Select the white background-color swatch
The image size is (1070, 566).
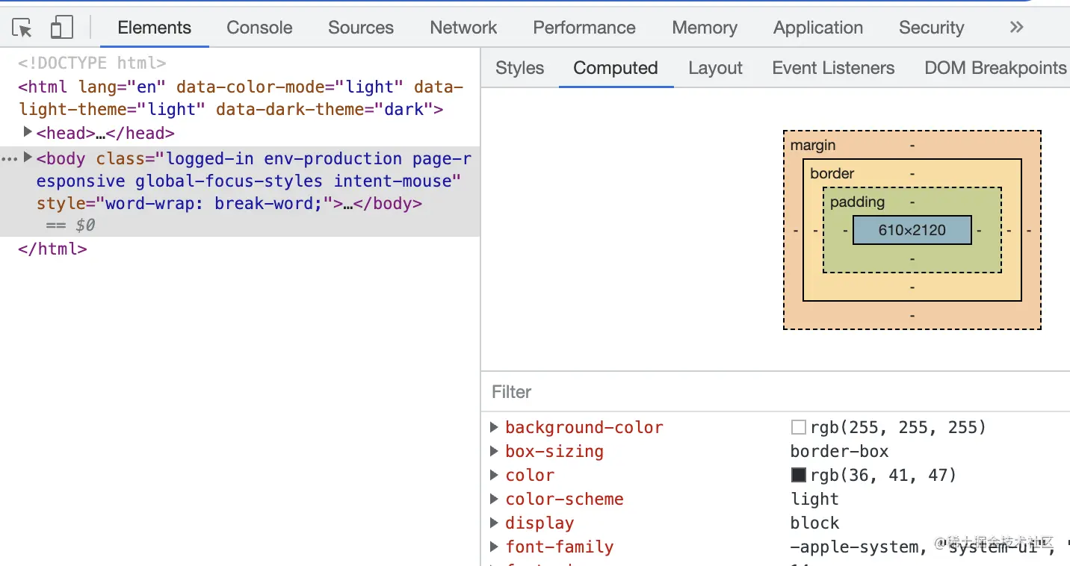pyautogui.click(x=798, y=427)
